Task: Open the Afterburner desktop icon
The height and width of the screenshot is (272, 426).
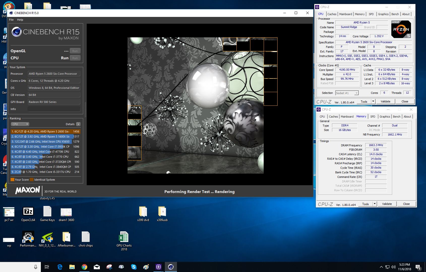Action: tap(67, 239)
